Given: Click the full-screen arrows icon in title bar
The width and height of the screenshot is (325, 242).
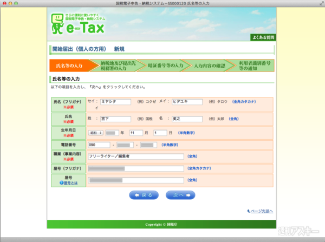Looking at the screenshot, I should pos(322,4).
